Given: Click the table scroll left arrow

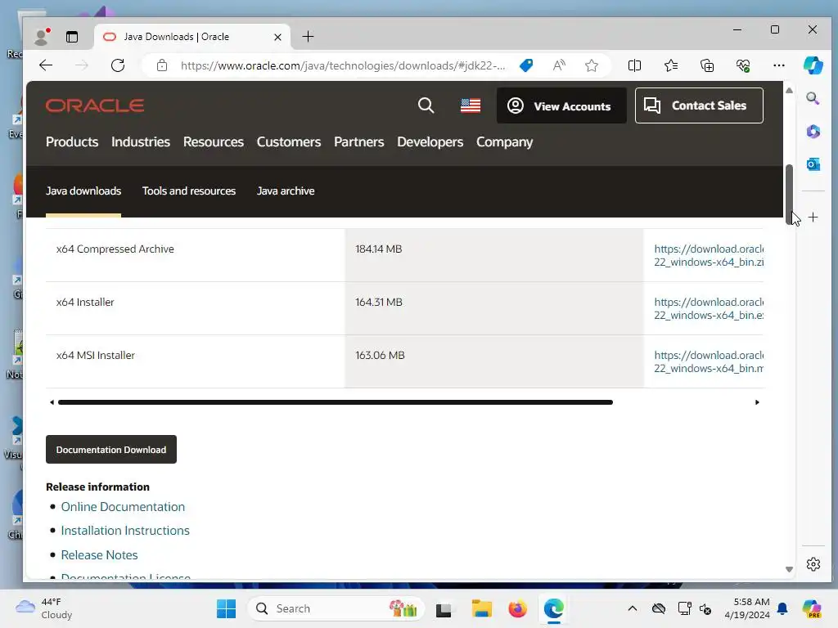Looking at the screenshot, I should [52, 402].
